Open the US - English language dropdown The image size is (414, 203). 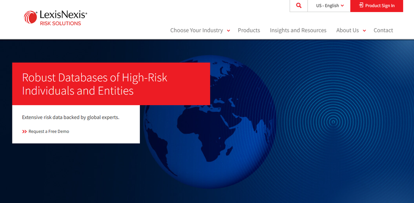329,5
